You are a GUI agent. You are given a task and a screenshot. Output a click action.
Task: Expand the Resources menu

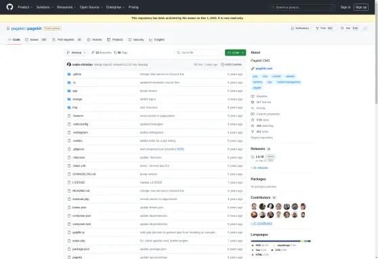(66, 7)
